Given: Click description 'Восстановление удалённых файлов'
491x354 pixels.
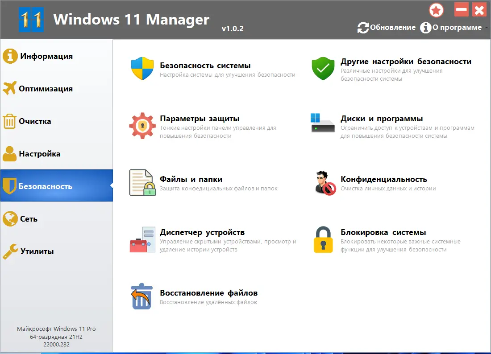Looking at the screenshot, I should 208,302.
